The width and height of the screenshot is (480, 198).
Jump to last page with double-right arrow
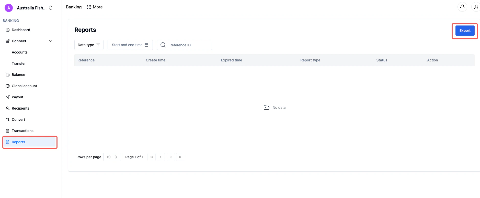[x=180, y=157]
